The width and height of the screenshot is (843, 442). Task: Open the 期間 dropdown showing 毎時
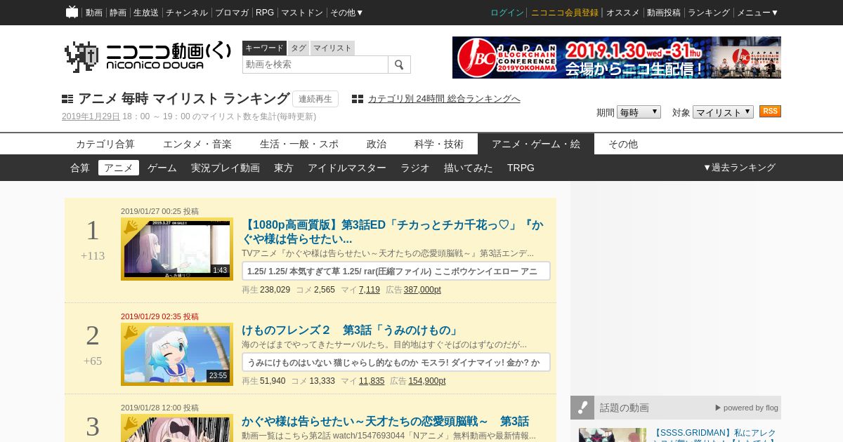click(639, 112)
